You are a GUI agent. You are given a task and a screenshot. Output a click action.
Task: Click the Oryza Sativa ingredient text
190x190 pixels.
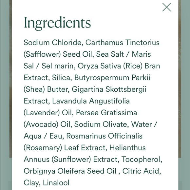(99, 66)
